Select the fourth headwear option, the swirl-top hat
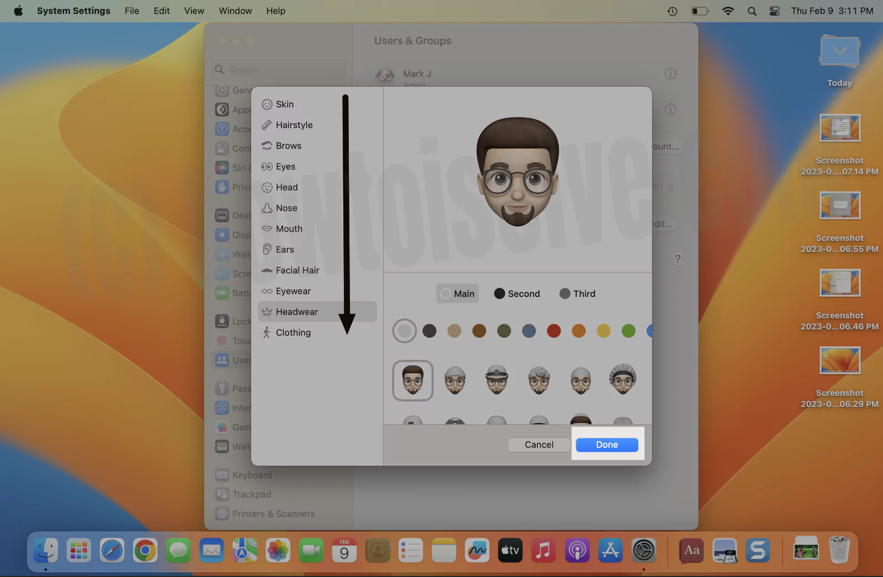The image size is (883, 577). [x=539, y=381]
